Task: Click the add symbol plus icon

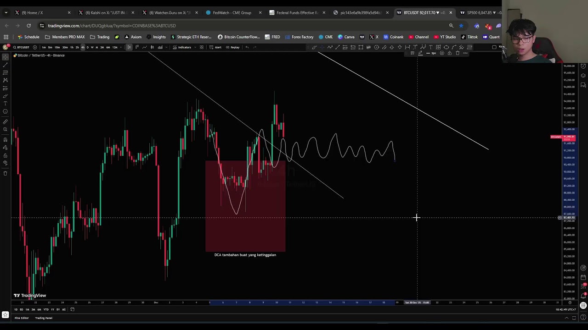Action: click(35, 47)
